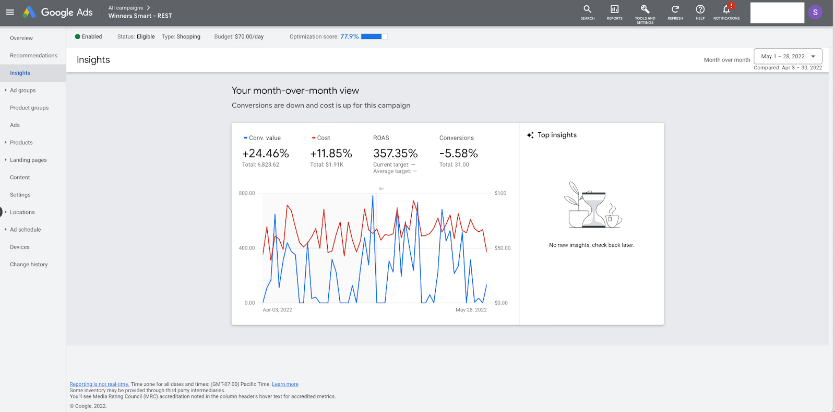The width and height of the screenshot is (835, 412).
Task: Toggle the Cost metric legend
Action: click(321, 138)
